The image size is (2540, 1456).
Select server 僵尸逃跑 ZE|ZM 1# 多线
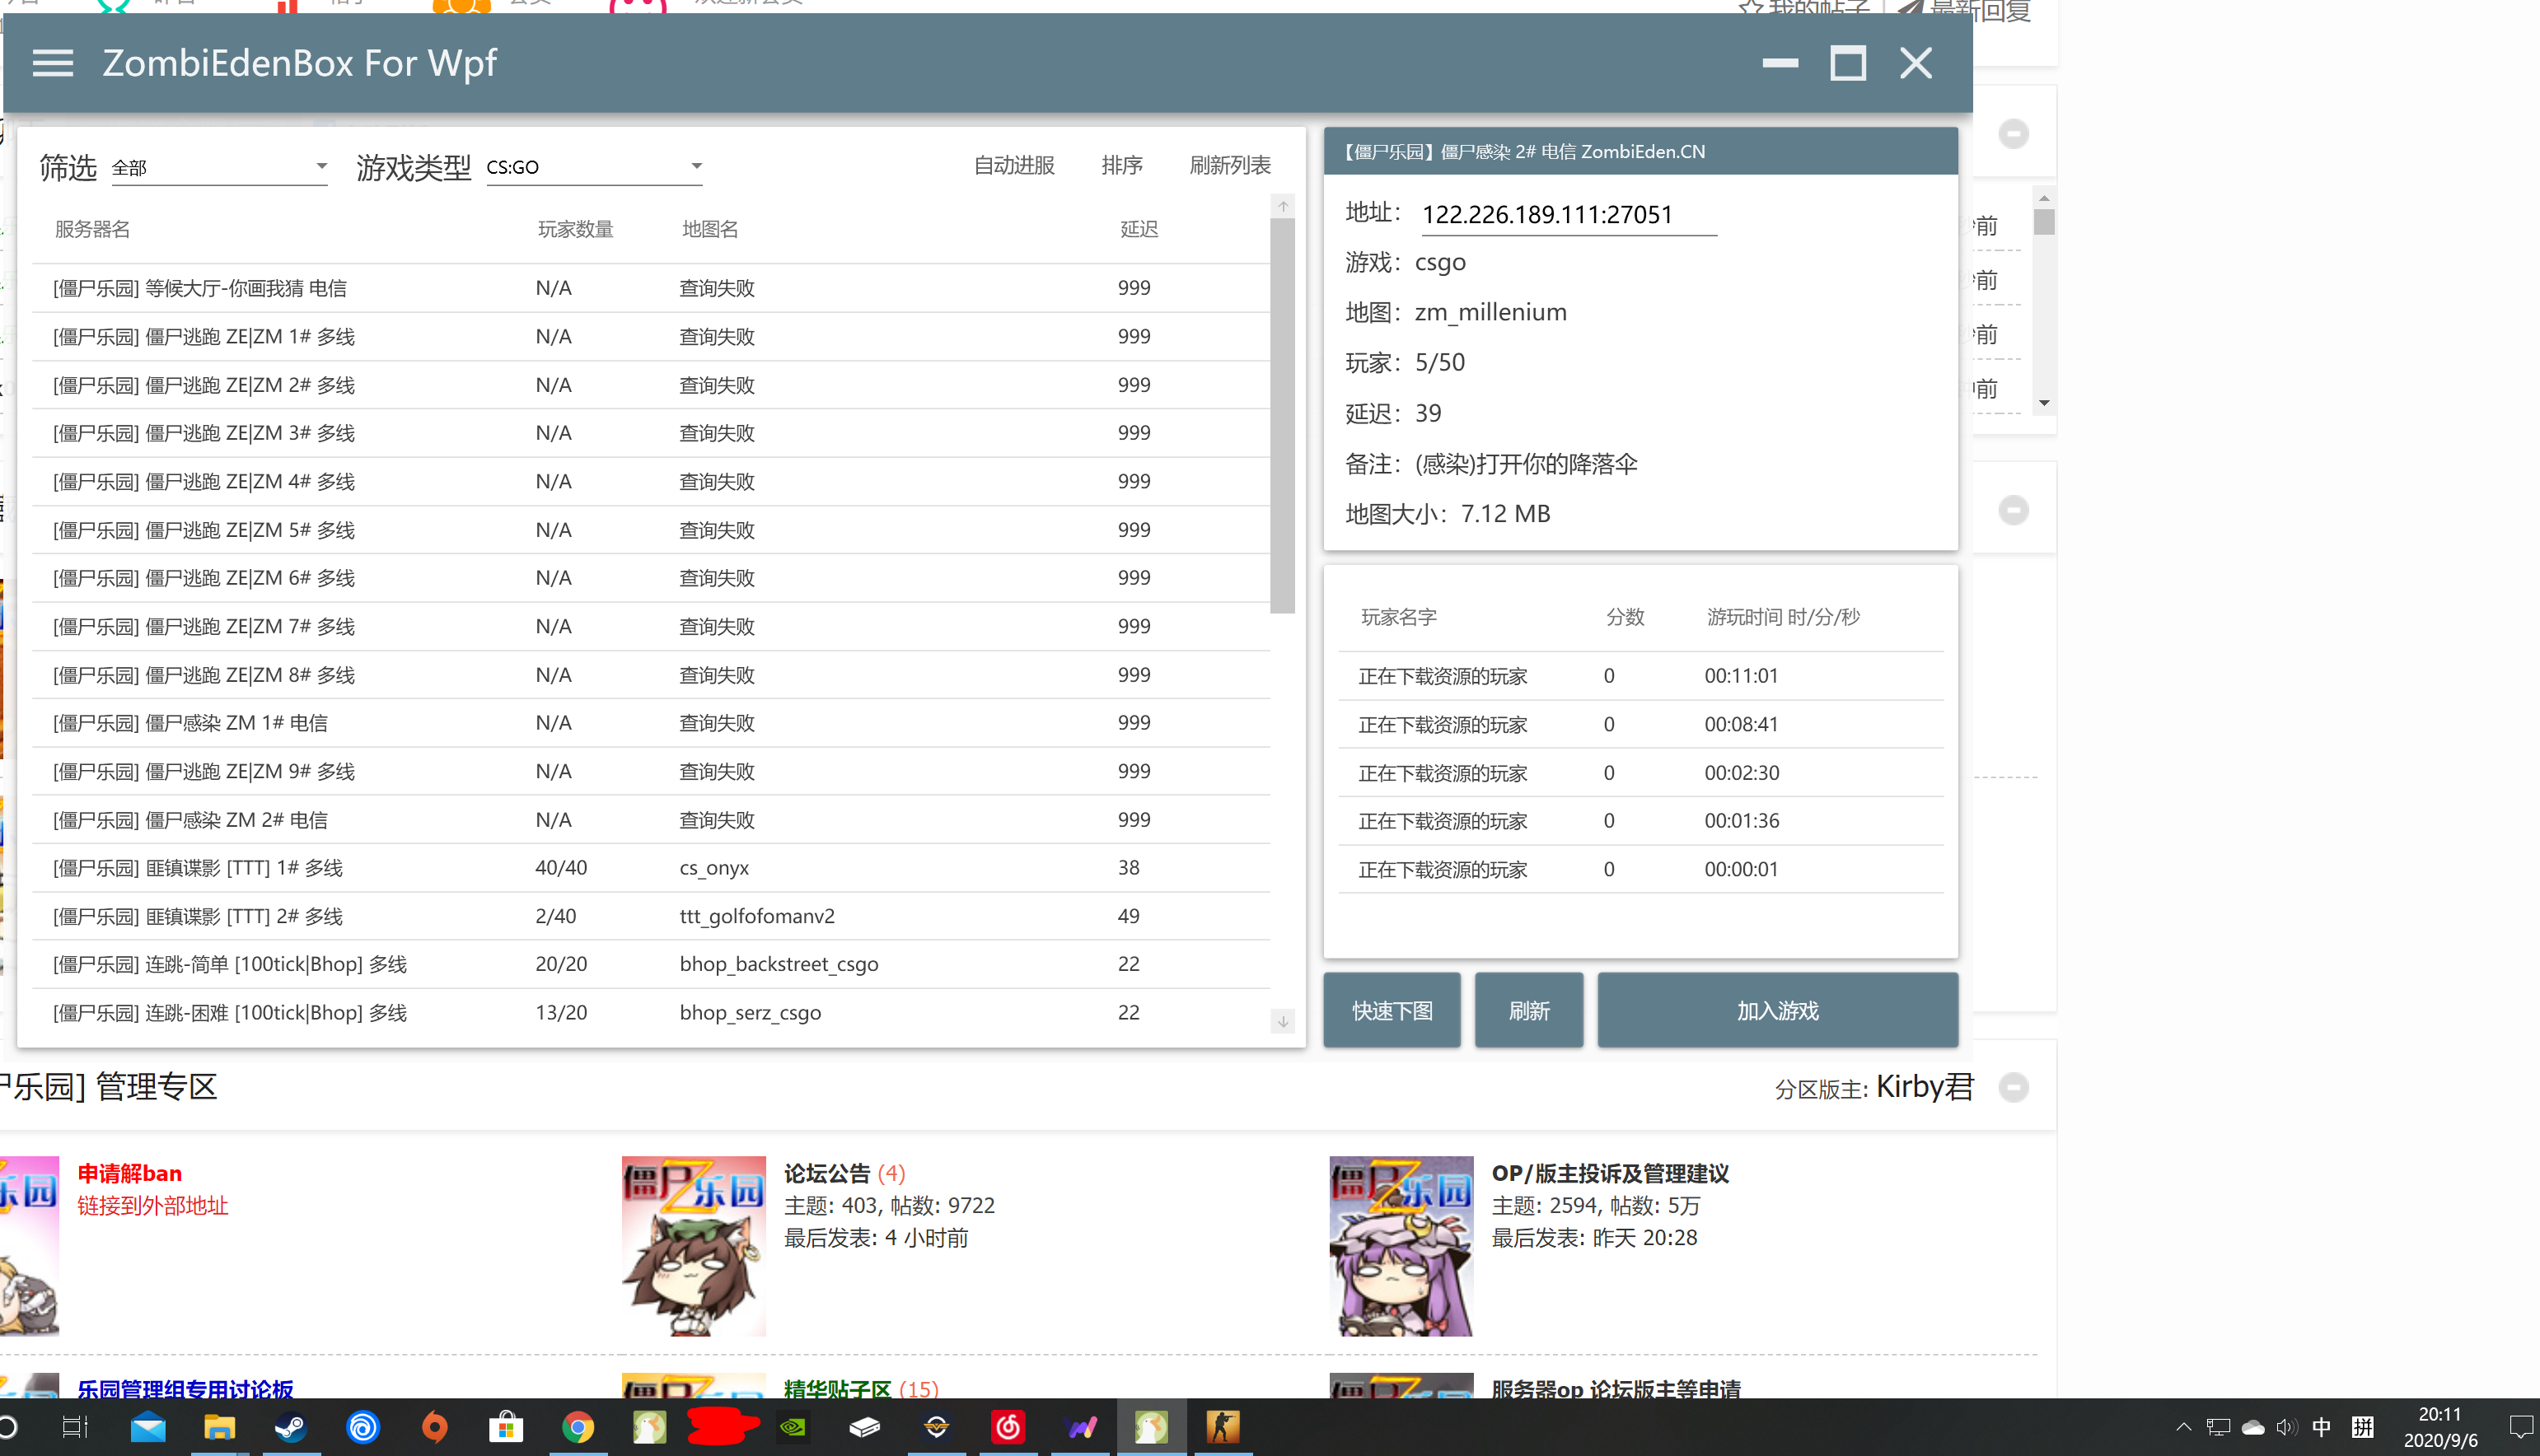(650, 337)
